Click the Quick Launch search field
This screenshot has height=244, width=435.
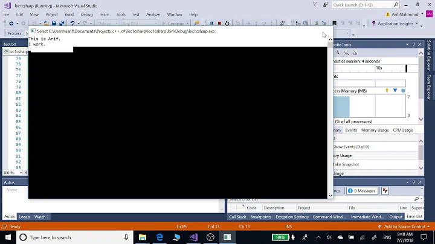(362, 5)
